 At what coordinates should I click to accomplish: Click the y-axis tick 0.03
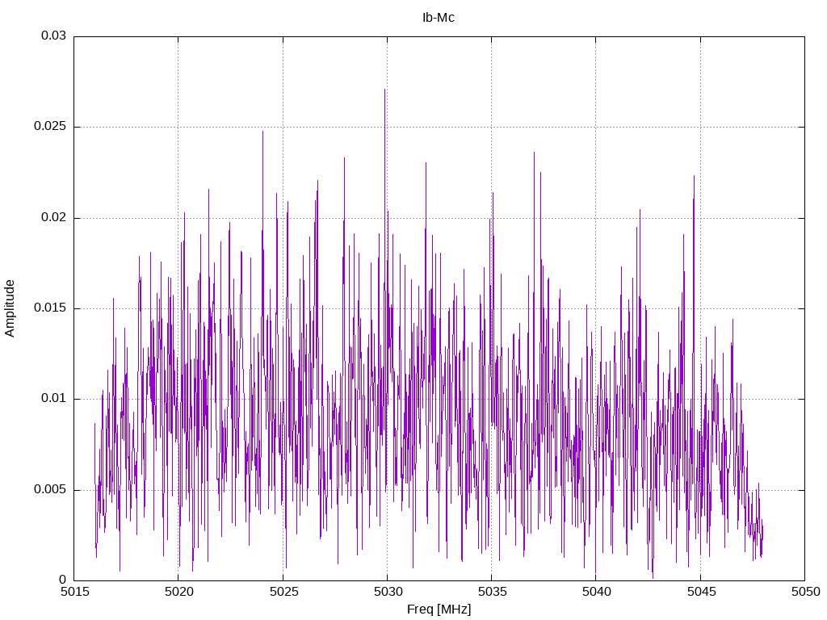coord(54,36)
